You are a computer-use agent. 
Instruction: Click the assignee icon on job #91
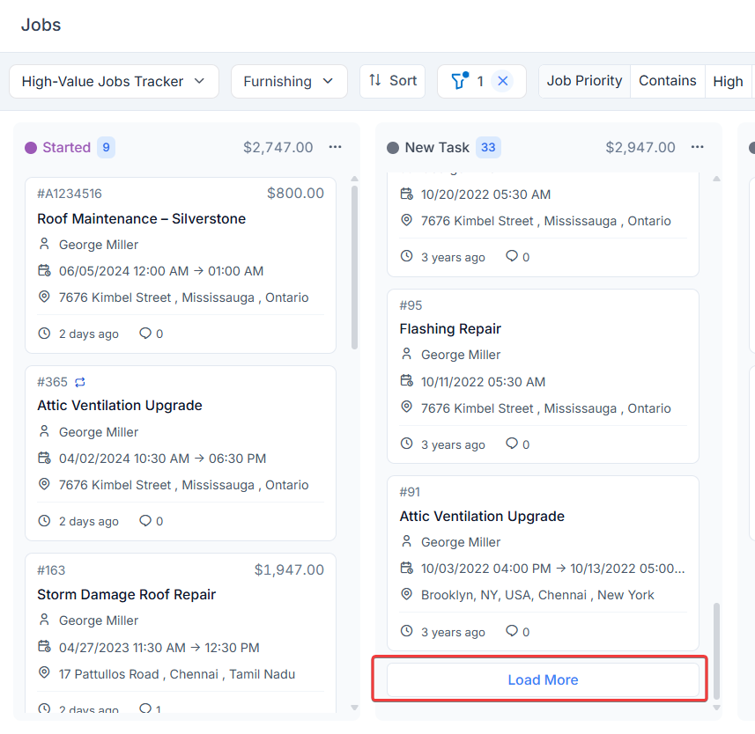407,541
